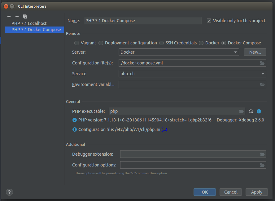Click the add interpreter plus icon
275x201 pixels.
(x=9, y=17)
